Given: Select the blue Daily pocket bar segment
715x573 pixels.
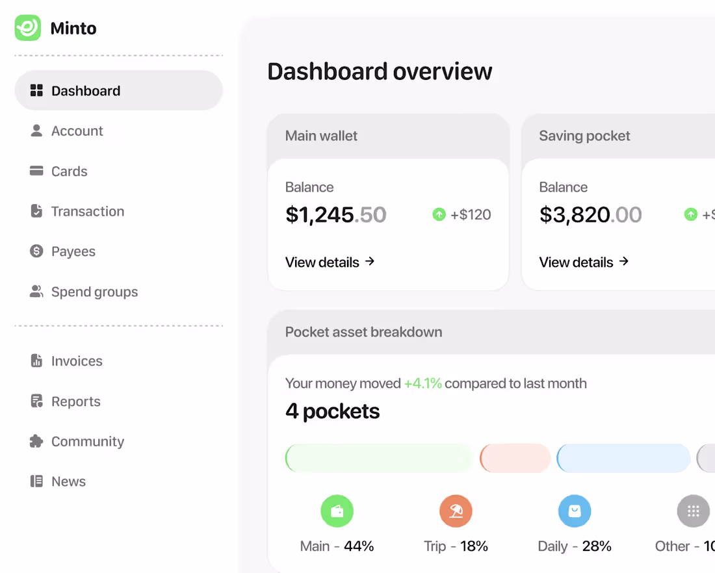Looking at the screenshot, I should (x=624, y=458).
